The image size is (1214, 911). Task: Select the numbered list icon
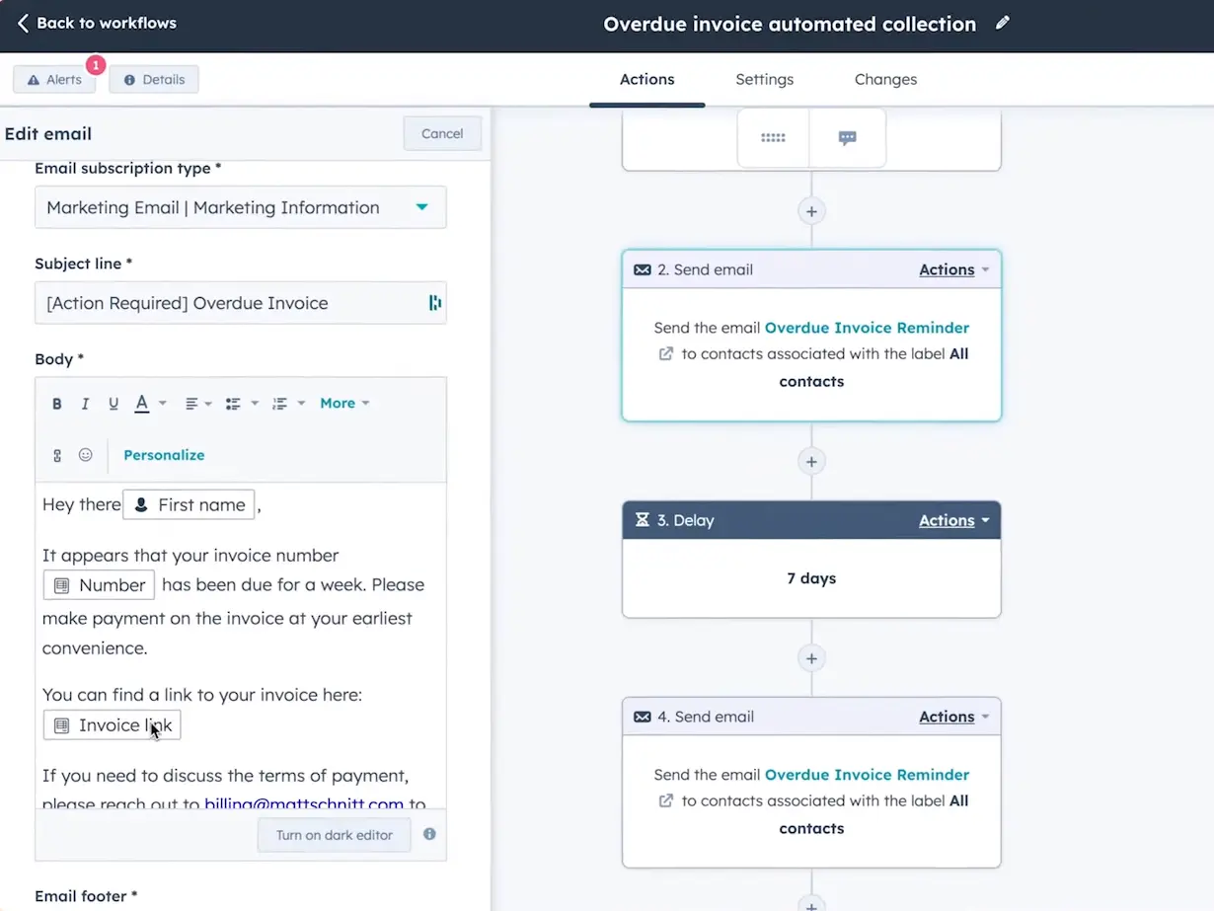pyautogui.click(x=281, y=403)
